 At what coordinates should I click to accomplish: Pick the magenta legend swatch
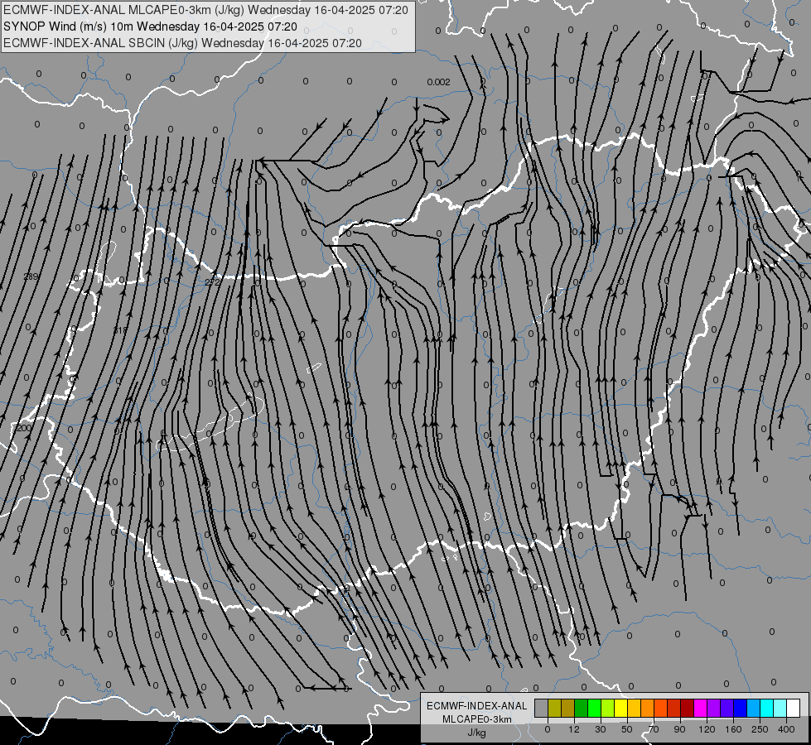[x=700, y=708]
